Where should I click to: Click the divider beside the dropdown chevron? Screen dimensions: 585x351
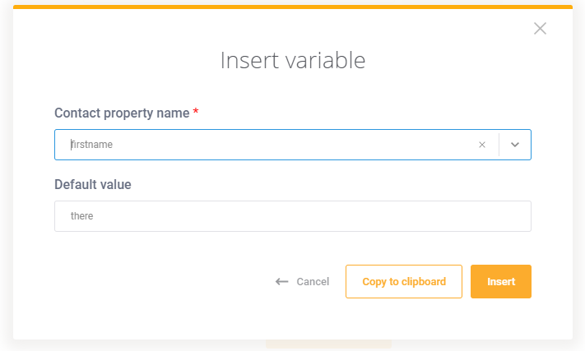pos(499,145)
